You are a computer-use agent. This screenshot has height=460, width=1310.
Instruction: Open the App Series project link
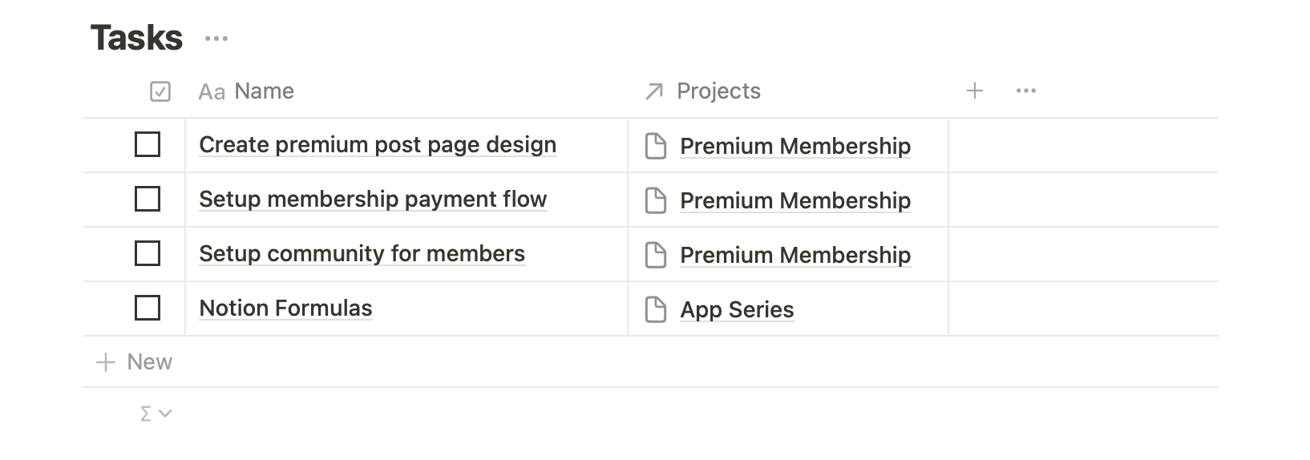tap(737, 310)
